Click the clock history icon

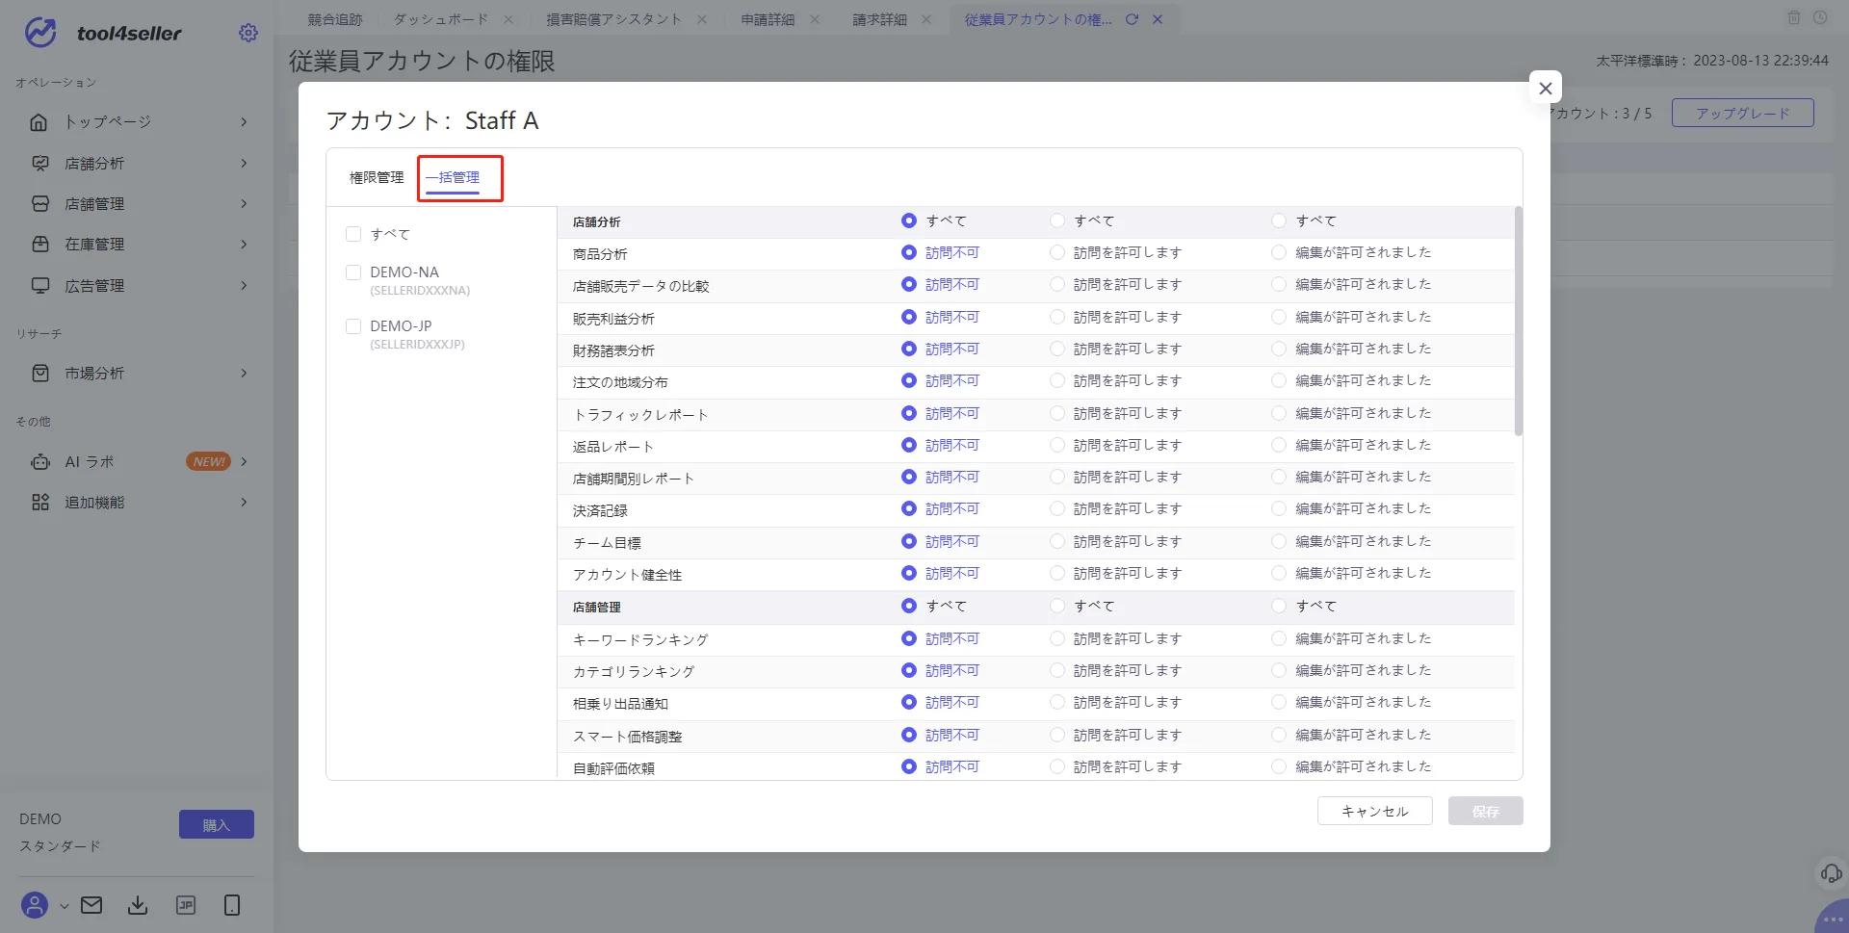click(x=1820, y=17)
